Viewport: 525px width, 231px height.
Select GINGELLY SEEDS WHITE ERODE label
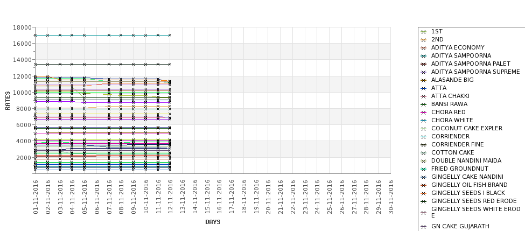[x=476, y=212]
